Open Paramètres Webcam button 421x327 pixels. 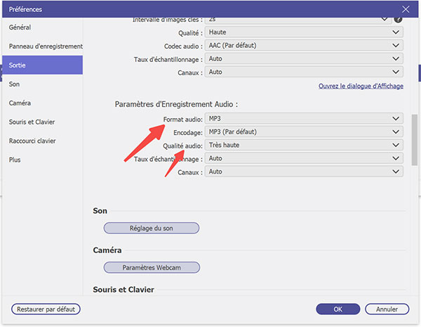coord(152,267)
